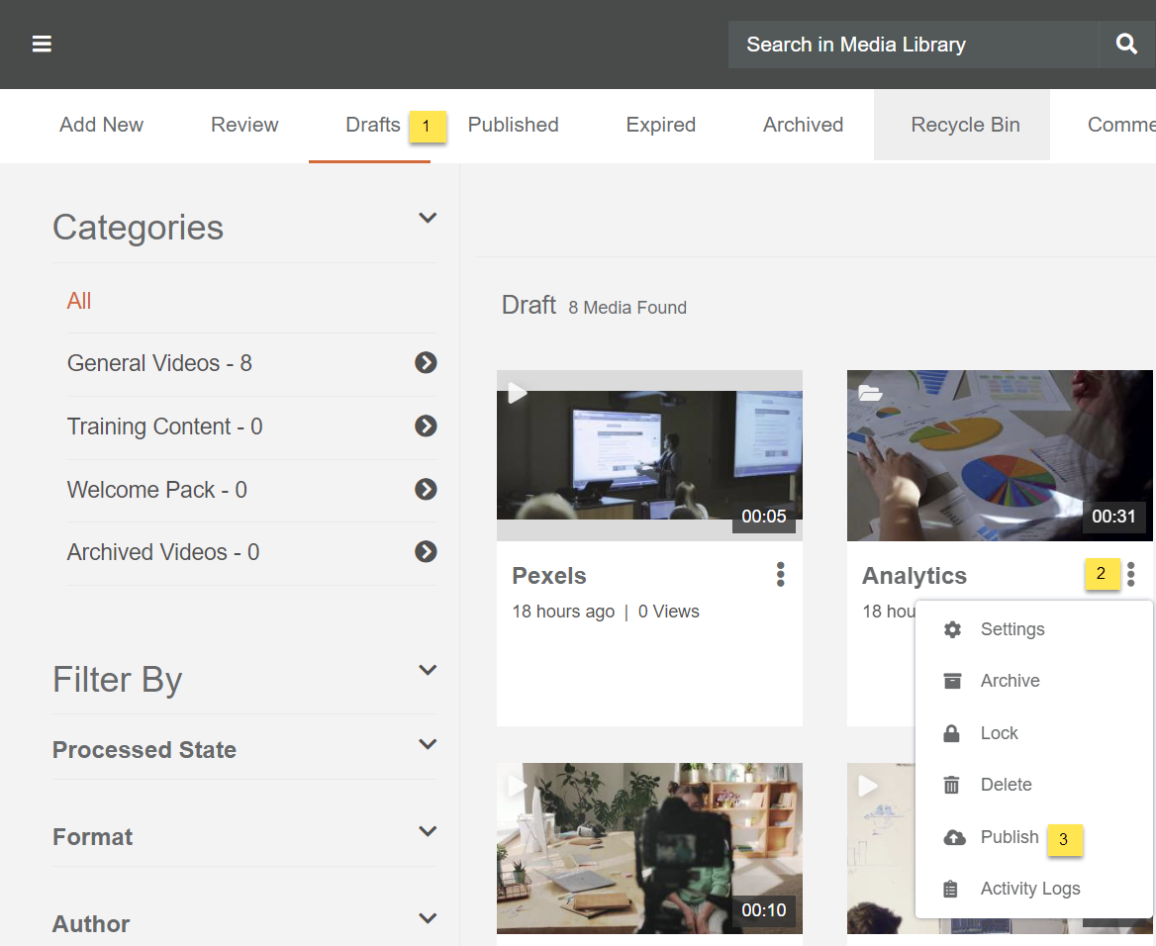The image size is (1156, 946).
Task: Expand the Processed State filter
Action: (428, 745)
